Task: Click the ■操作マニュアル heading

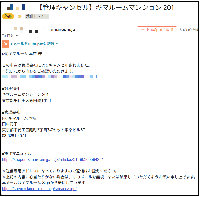Action: pyautogui.click(x=17, y=154)
